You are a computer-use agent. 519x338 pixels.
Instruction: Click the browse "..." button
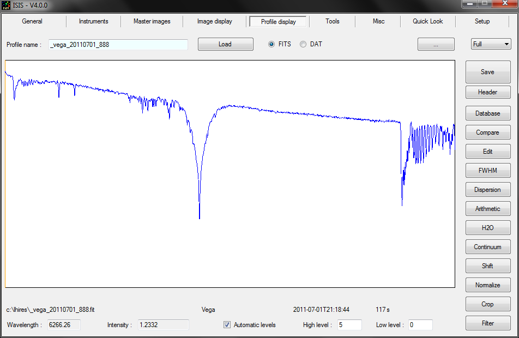(x=436, y=44)
